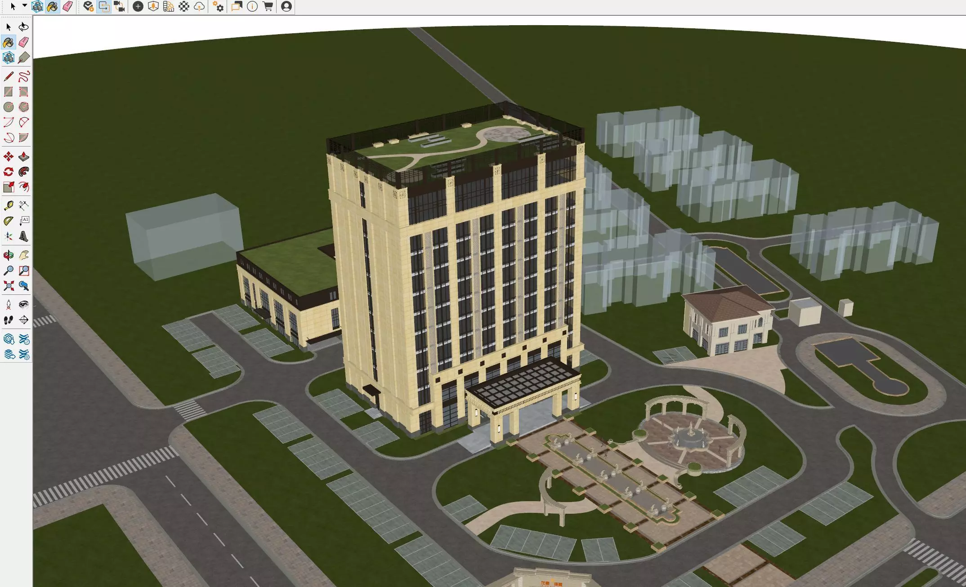Screen dimensions: 966x587
Task: Click the circled info icon
Action: [252, 6]
